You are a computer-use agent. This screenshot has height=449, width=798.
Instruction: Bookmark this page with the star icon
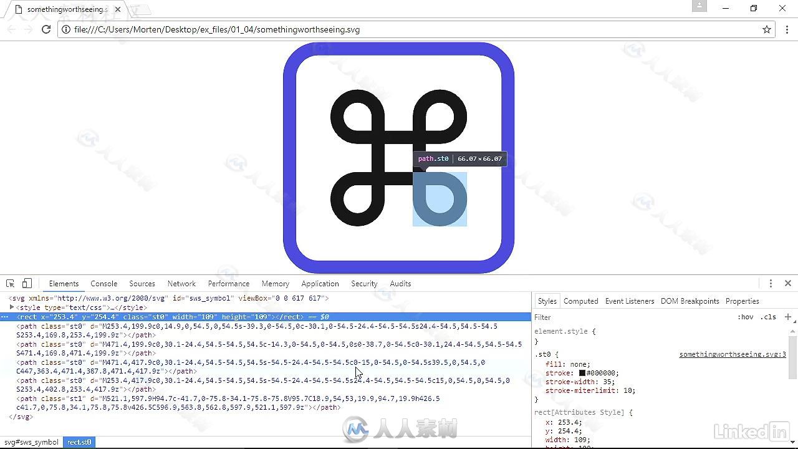(767, 29)
